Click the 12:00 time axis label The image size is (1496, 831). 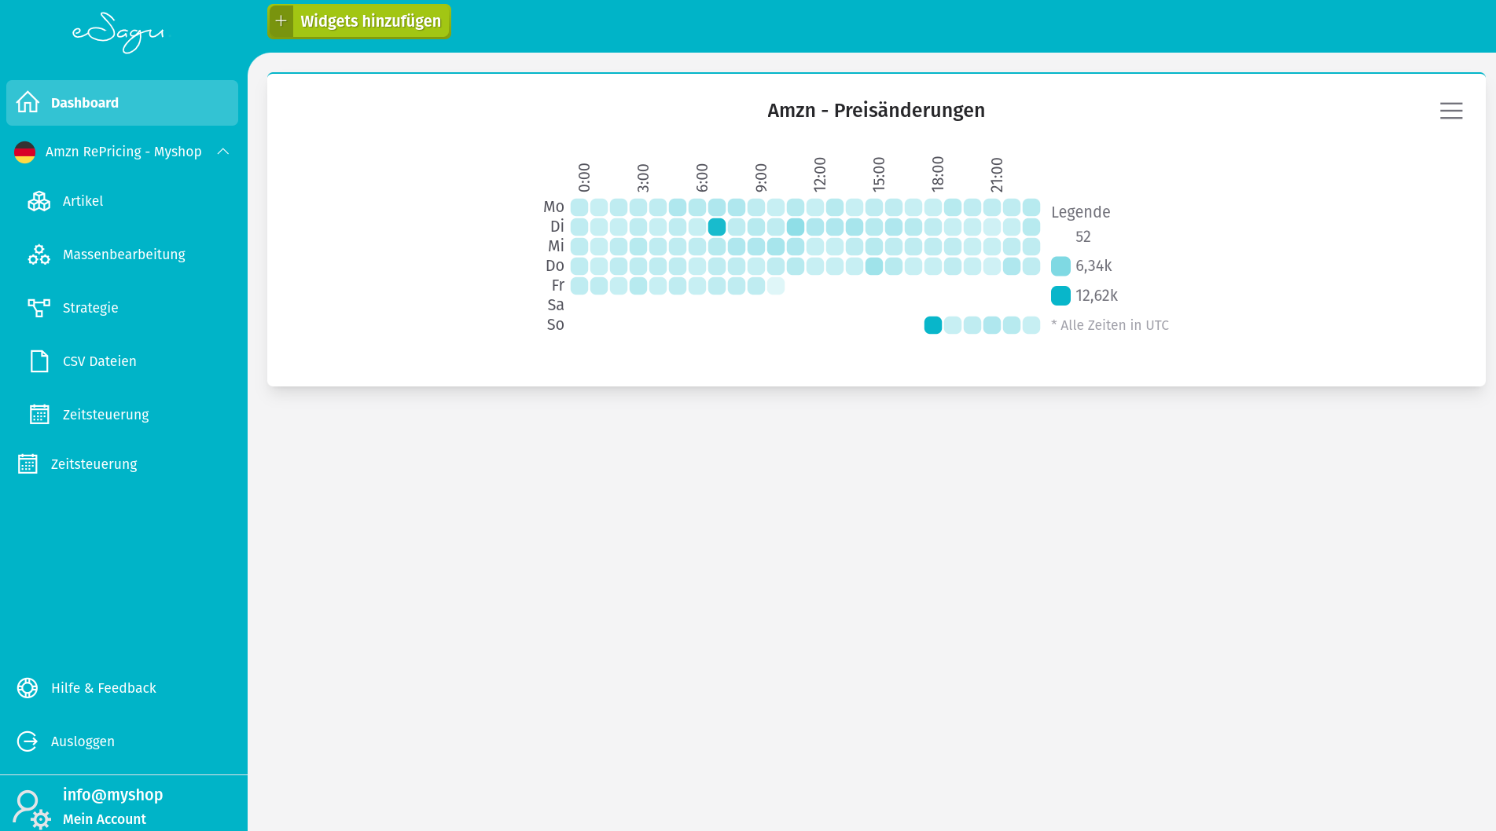point(820,174)
